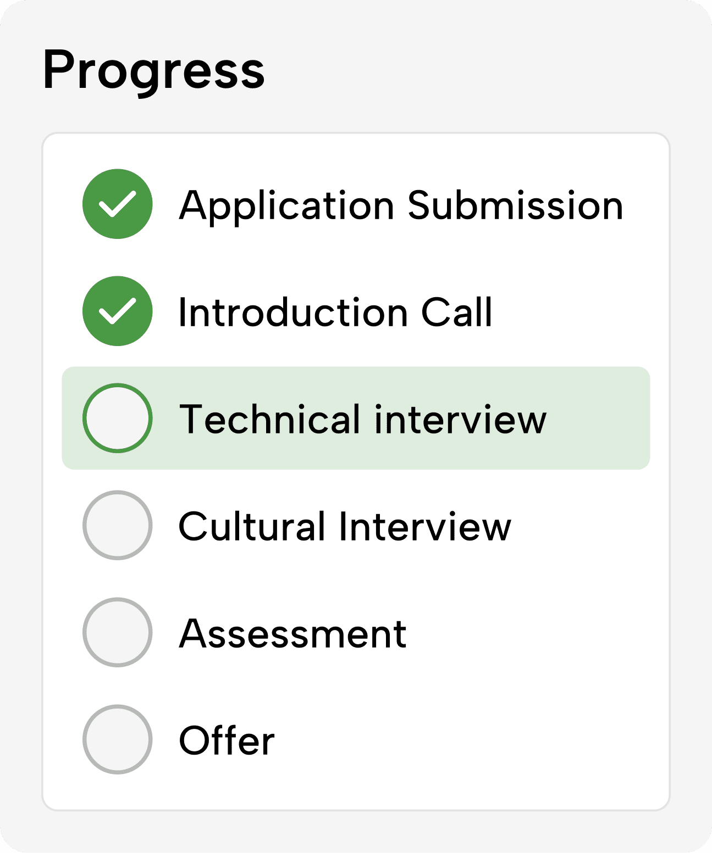The image size is (712, 853).
Task: Open the Offer step label
Action: (227, 741)
